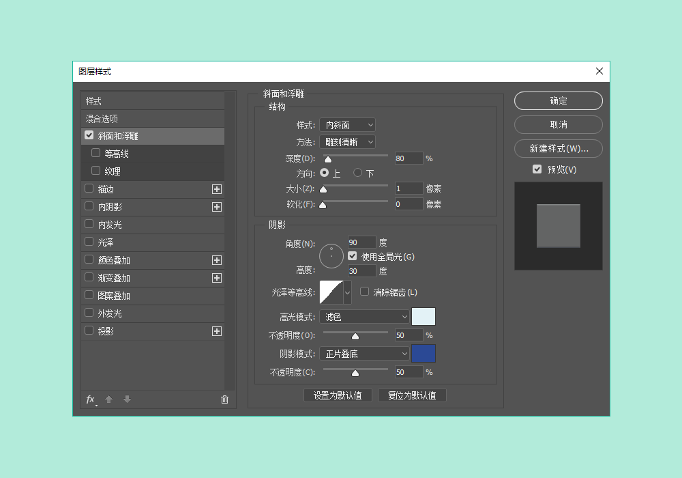Add a 描边 effect via its plus icon
The height and width of the screenshot is (478, 682).
[216, 188]
